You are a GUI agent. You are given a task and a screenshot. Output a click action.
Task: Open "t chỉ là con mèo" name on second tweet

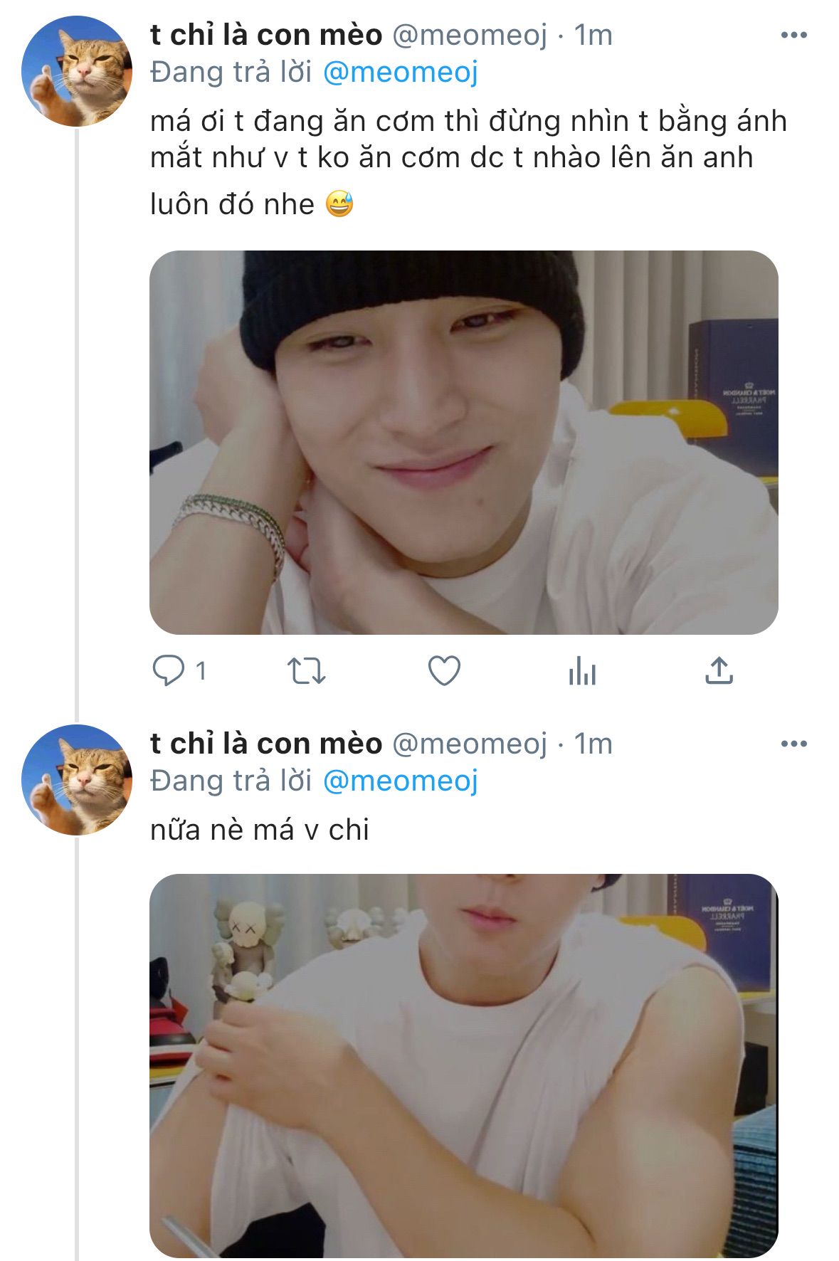click(x=266, y=744)
